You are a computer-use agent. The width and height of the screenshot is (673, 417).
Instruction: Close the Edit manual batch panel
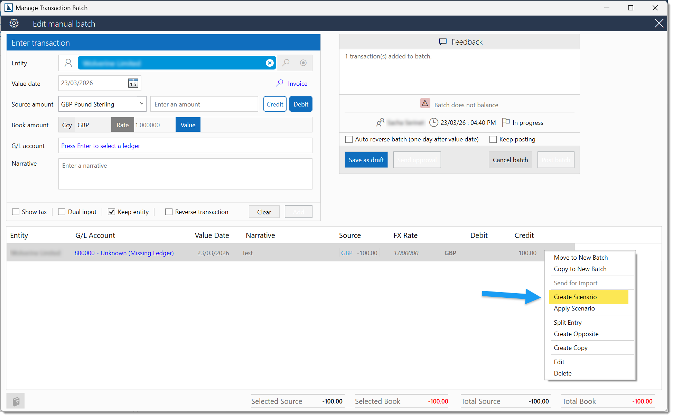click(x=659, y=24)
